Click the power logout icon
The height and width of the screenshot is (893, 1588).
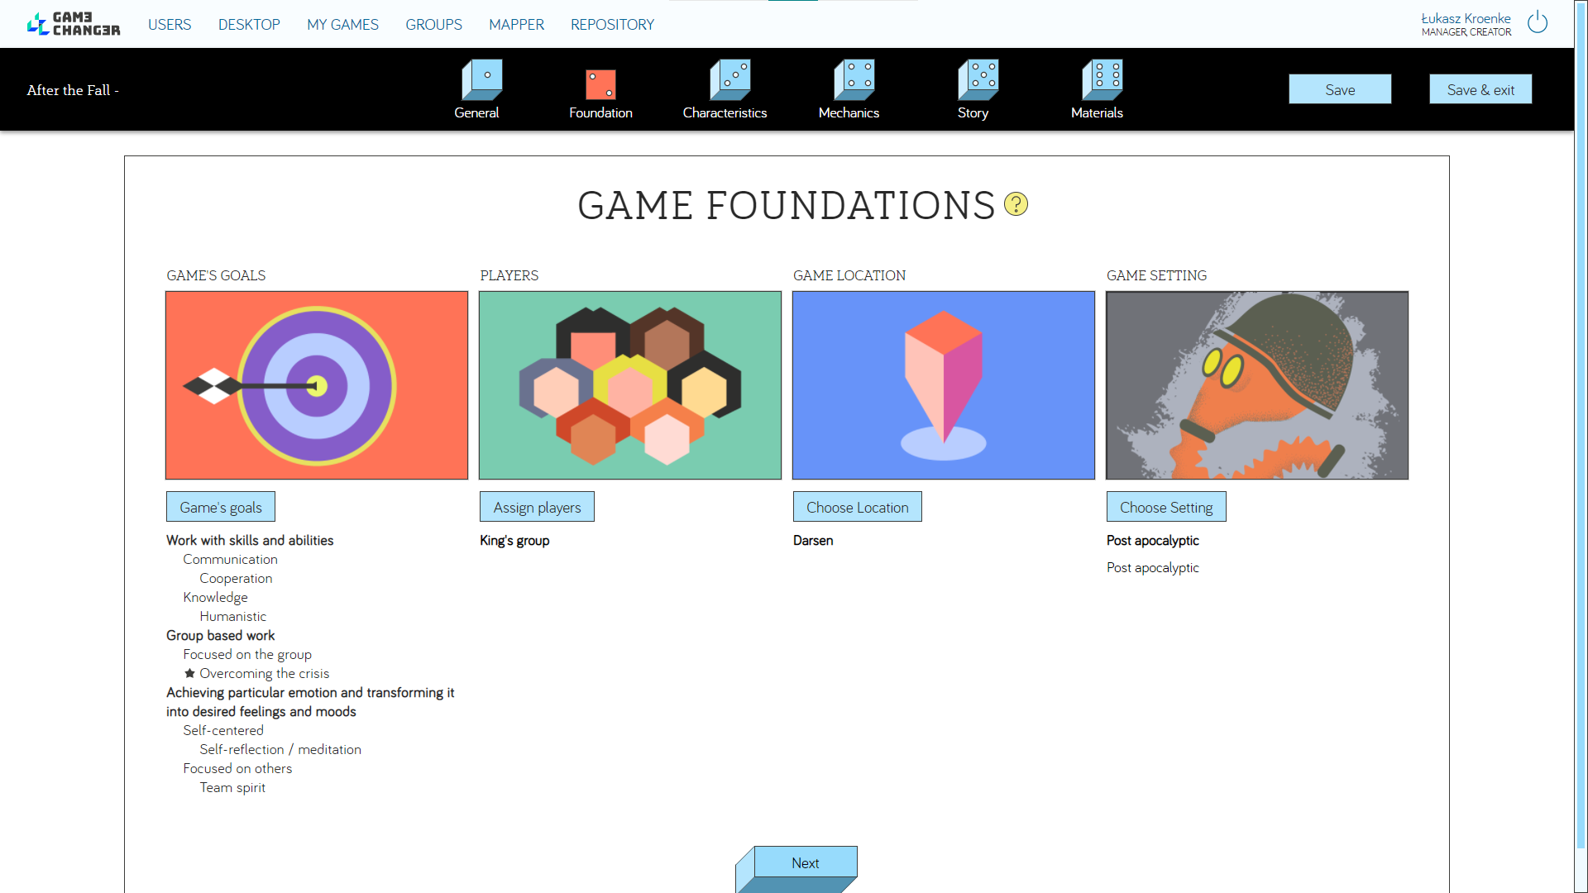1537,22
